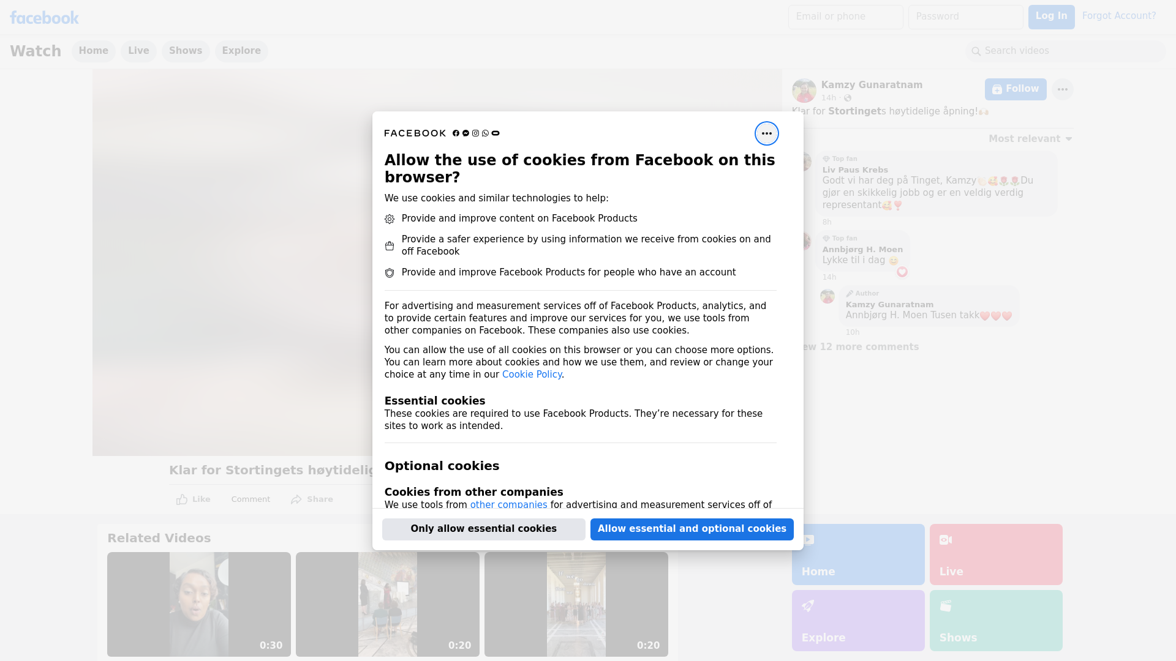Click the Optional cookies heading
The width and height of the screenshot is (1176, 661).
[x=442, y=466]
